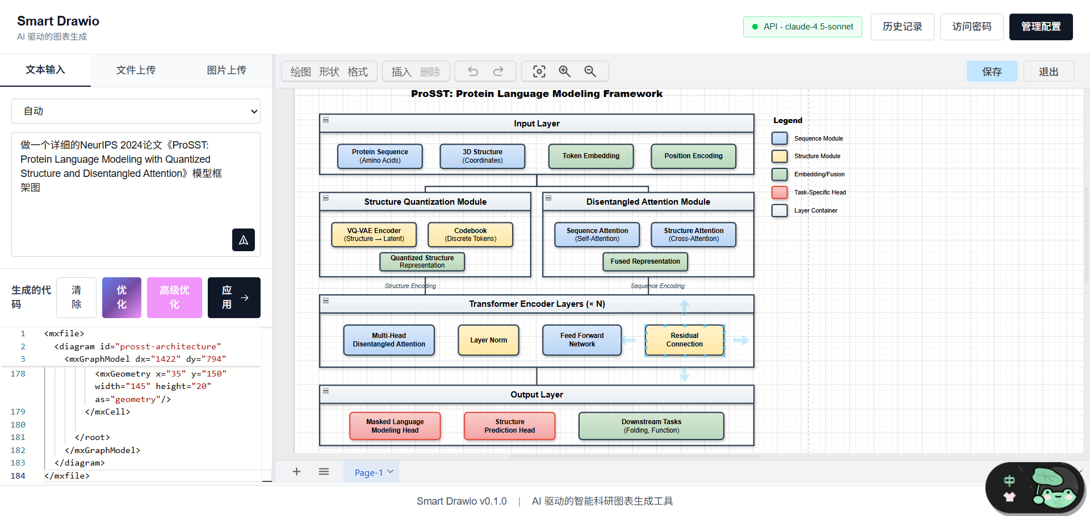Viewport: 1090px width, 516px height.
Task: Click the left arrow handle beside Residual Connection
Action: coord(628,340)
